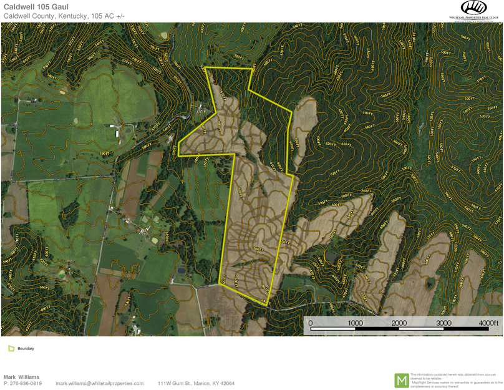Click the yellow Boundary legend icon

pyautogui.click(x=11, y=349)
